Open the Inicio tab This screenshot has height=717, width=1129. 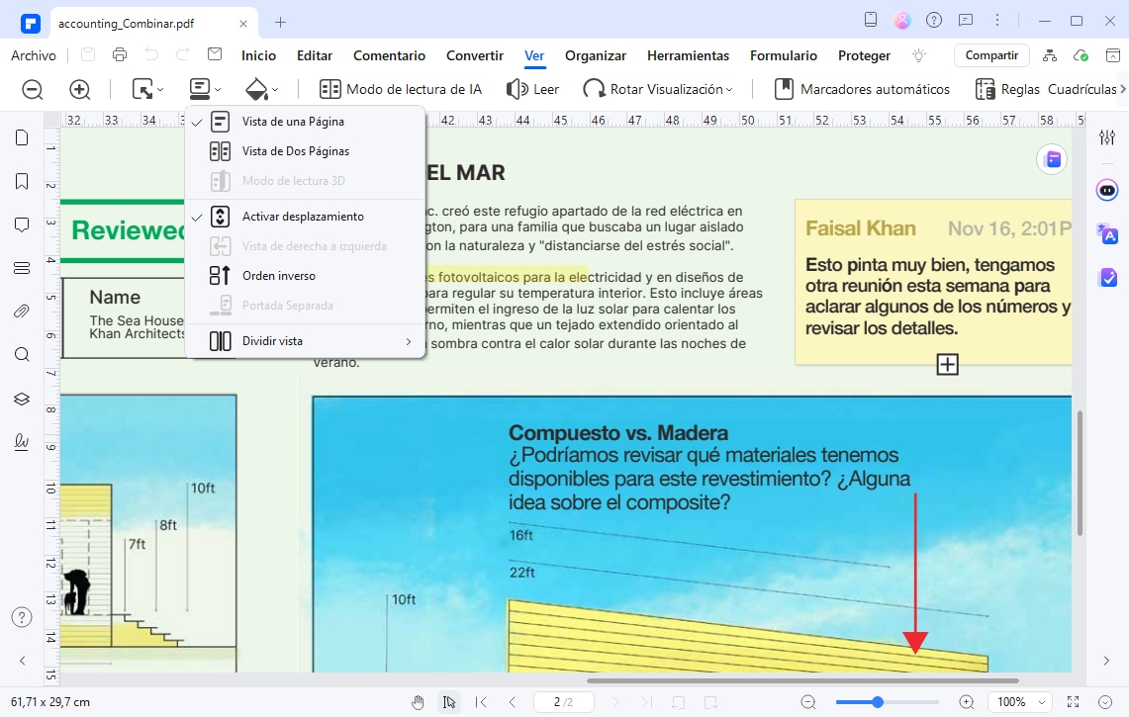coord(258,55)
